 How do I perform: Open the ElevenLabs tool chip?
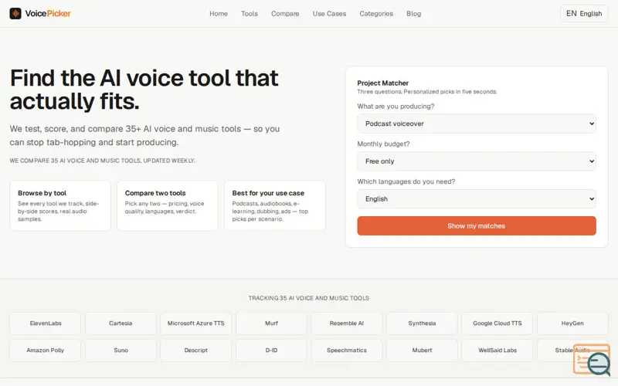[46, 323]
